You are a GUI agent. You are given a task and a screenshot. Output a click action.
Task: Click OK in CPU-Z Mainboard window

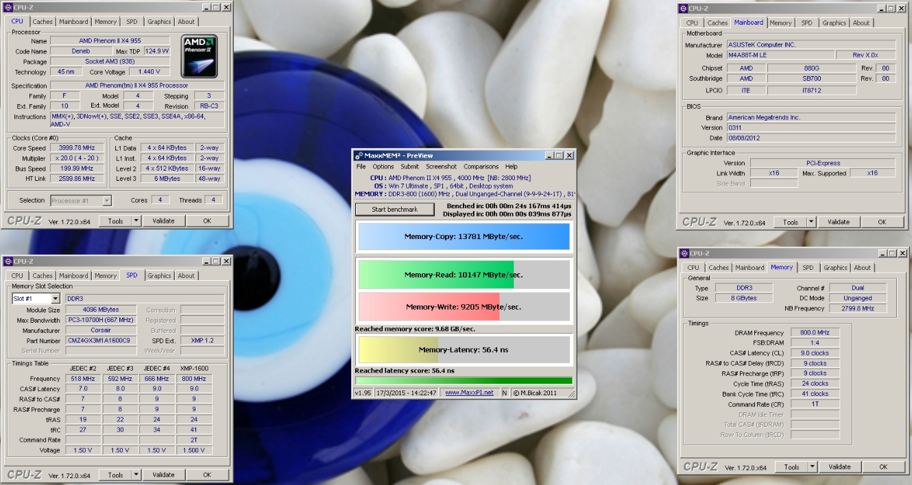coord(882,222)
